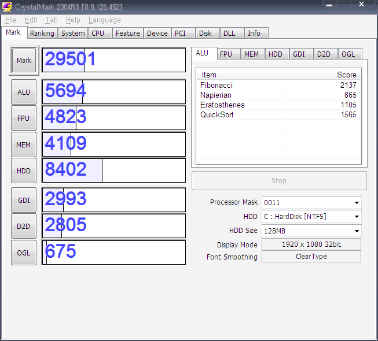
Task: Show OGL results tab in details panel
Action: tap(350, 54)
